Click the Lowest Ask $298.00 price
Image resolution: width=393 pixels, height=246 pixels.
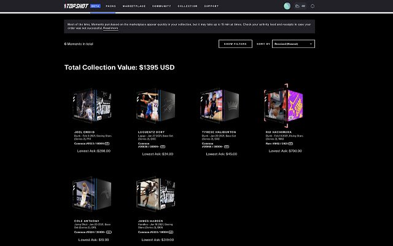pyautogui.click(x=94, y=151)
